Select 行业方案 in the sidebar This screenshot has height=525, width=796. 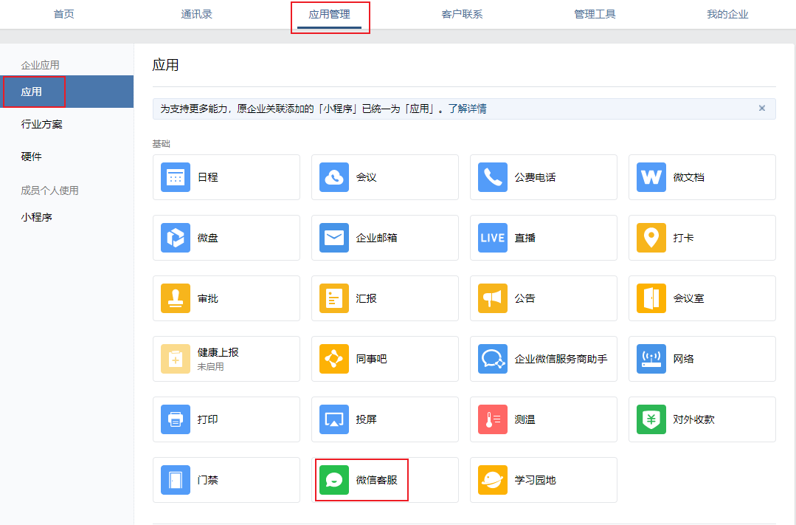point(41,125)
